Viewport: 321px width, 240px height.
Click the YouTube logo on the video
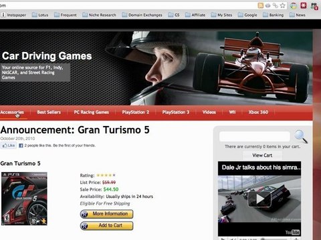292,232
